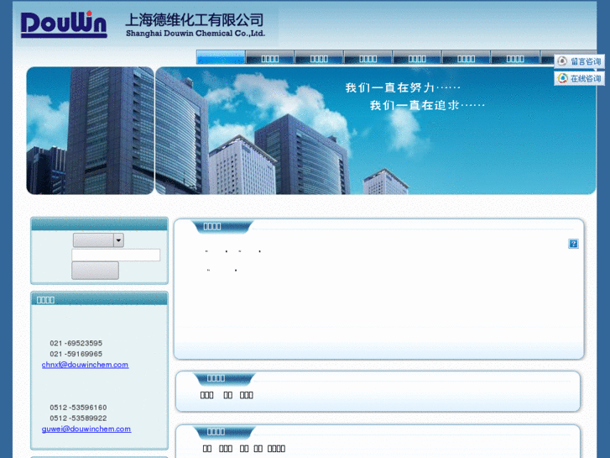Click the DouWin company logo
This screenshot has width=610, height=458.
[x=64, y=24]
